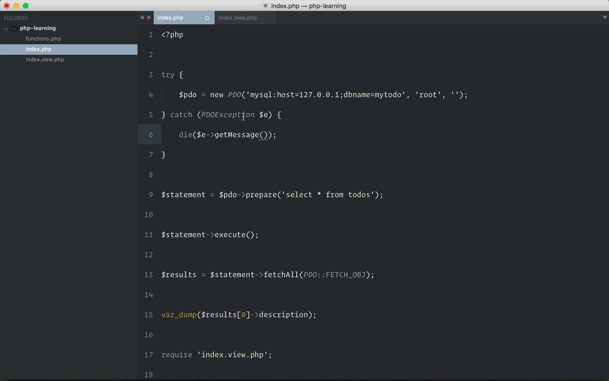Click 'execute' on line 11
Viewport: 609px width, 381px height.
click(230, 235)
